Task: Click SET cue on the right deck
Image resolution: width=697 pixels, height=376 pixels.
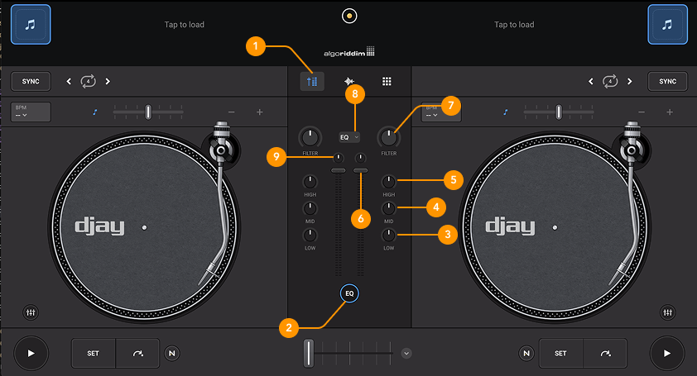Action: click(561, 354)
